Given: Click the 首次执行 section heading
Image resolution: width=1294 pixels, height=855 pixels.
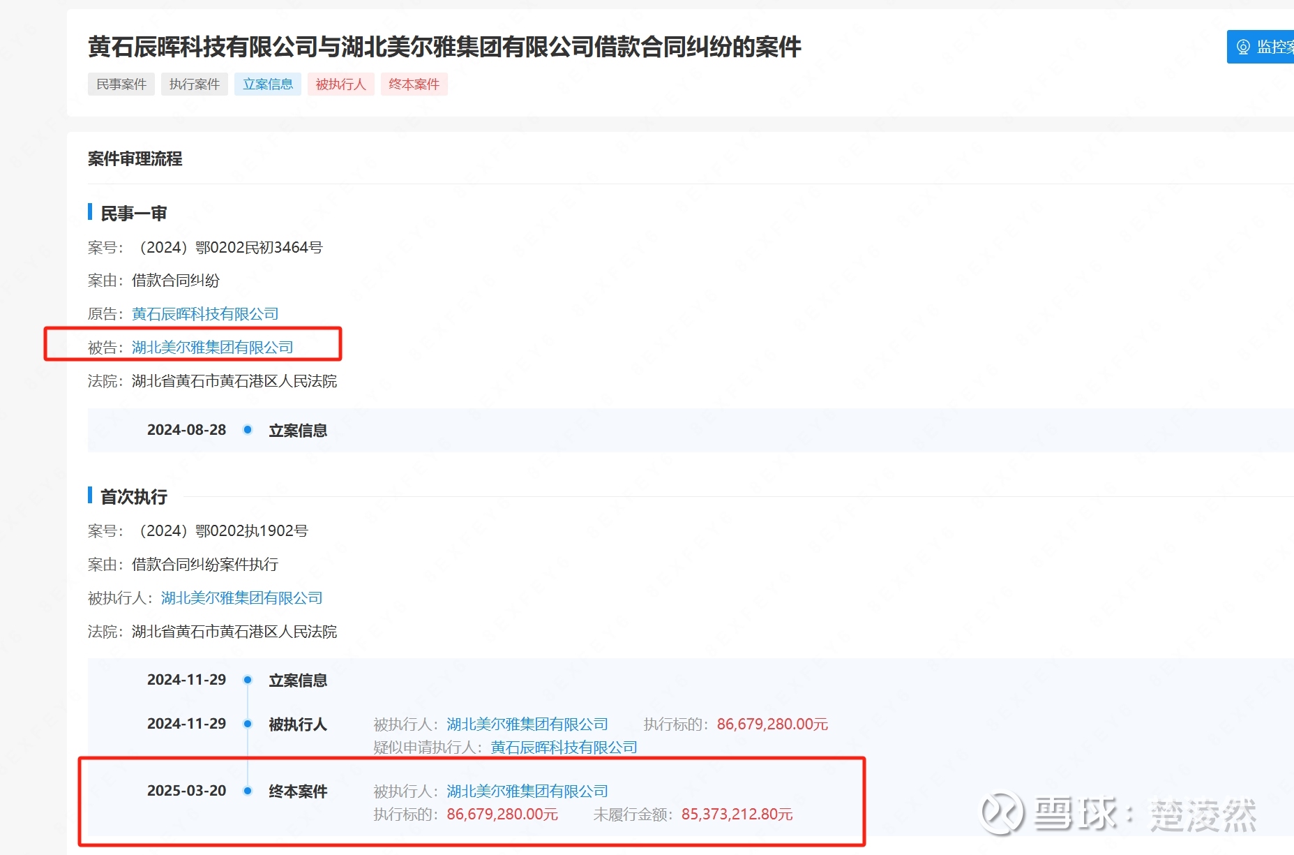Looking at the screenshot, I should tap(134, 497).
